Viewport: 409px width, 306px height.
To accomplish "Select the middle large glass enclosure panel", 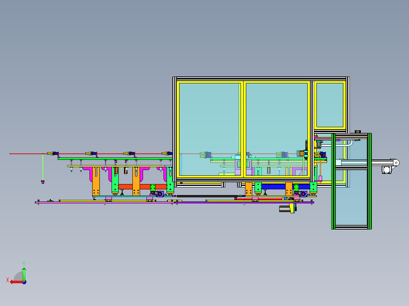I will pos(277,129).
